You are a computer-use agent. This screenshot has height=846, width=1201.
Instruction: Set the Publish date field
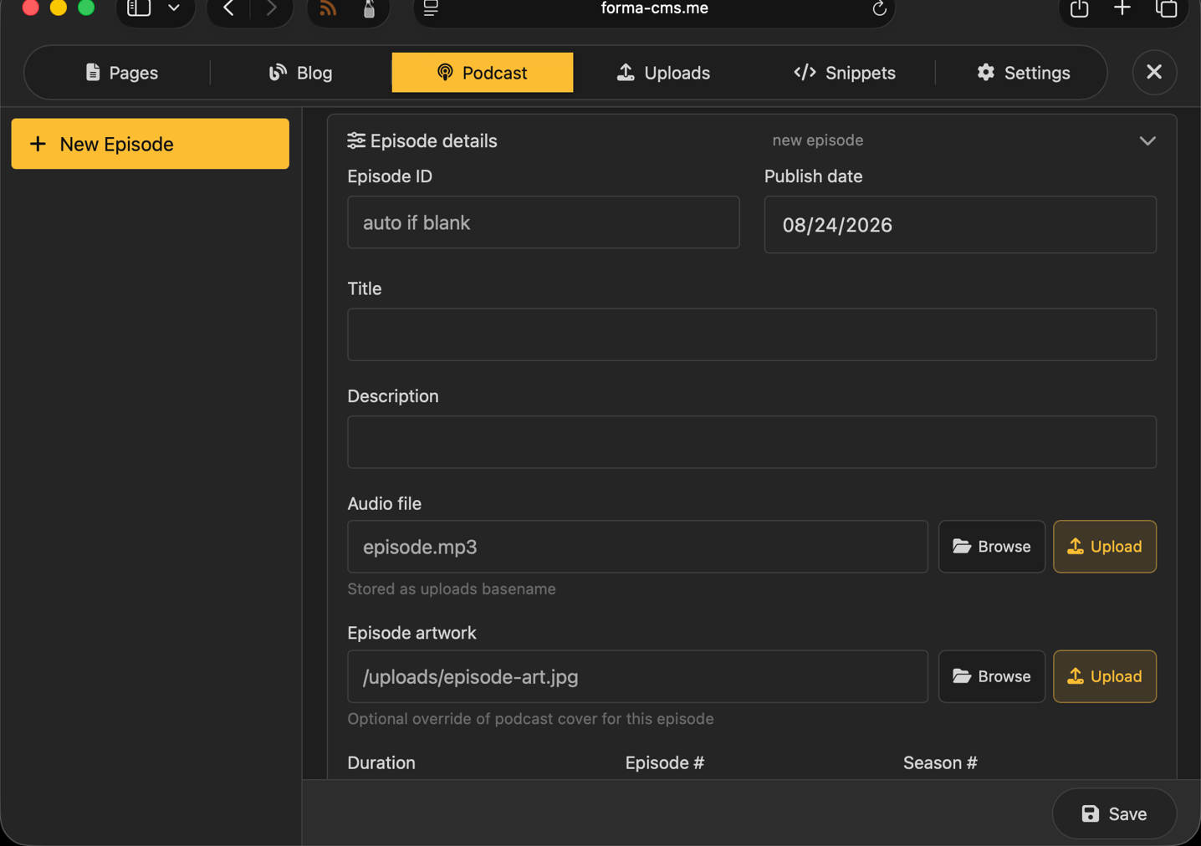pyautogui.click(x=960, y=225)
